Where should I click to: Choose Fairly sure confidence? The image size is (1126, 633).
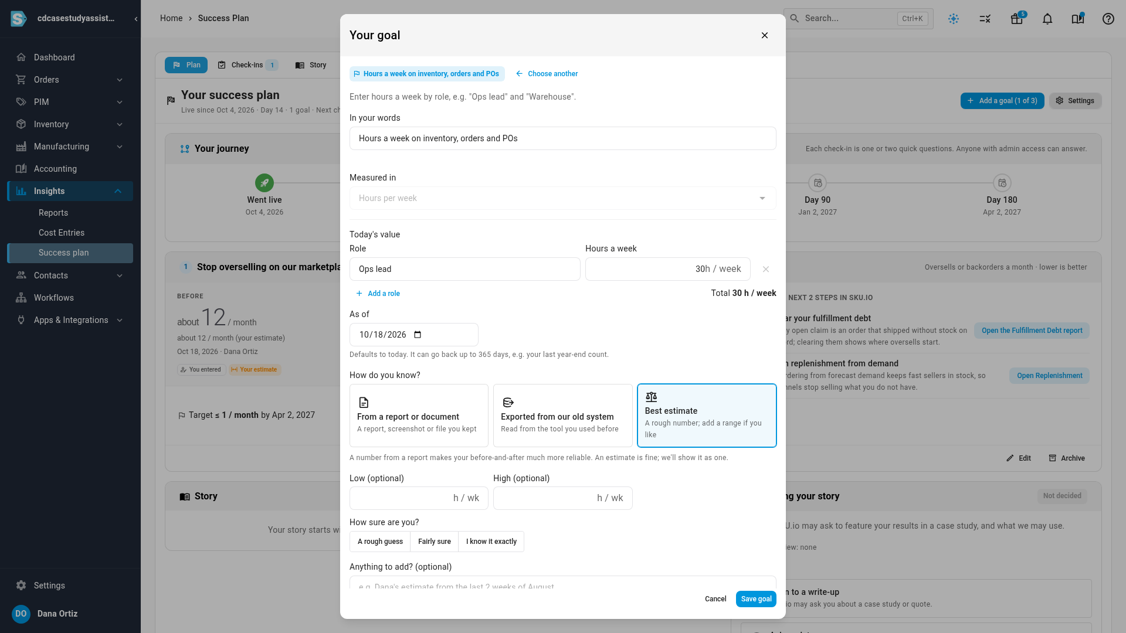tap(435, 542)
